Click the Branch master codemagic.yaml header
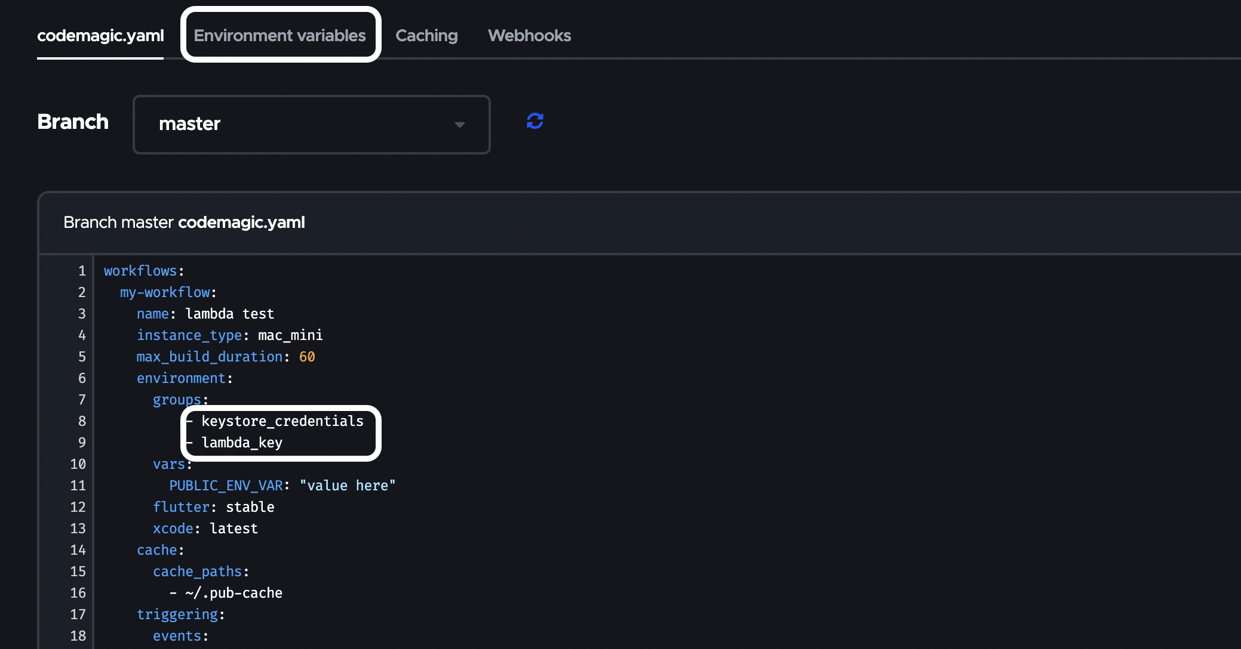Screen dimensions: 1241x649 (x=184, y=222)
